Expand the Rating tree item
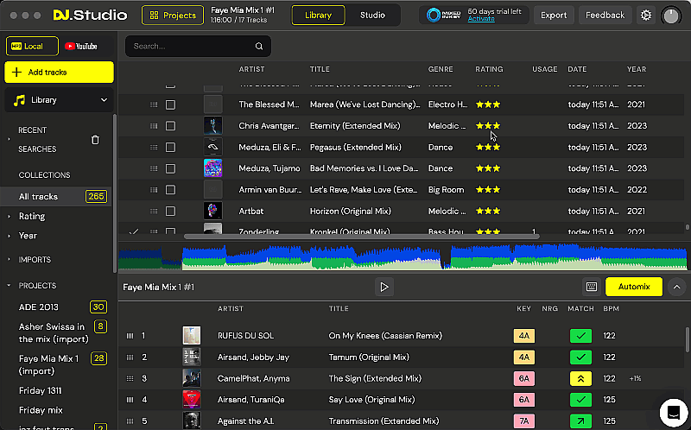Screen dimensions: 691x430 [x=9, y=217]
